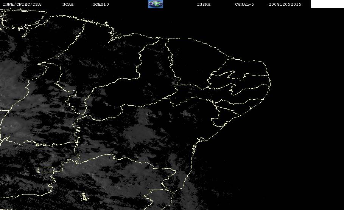344x210 pixels.
Task: Click the INFRA label in header
Action: tap(204, 5)
